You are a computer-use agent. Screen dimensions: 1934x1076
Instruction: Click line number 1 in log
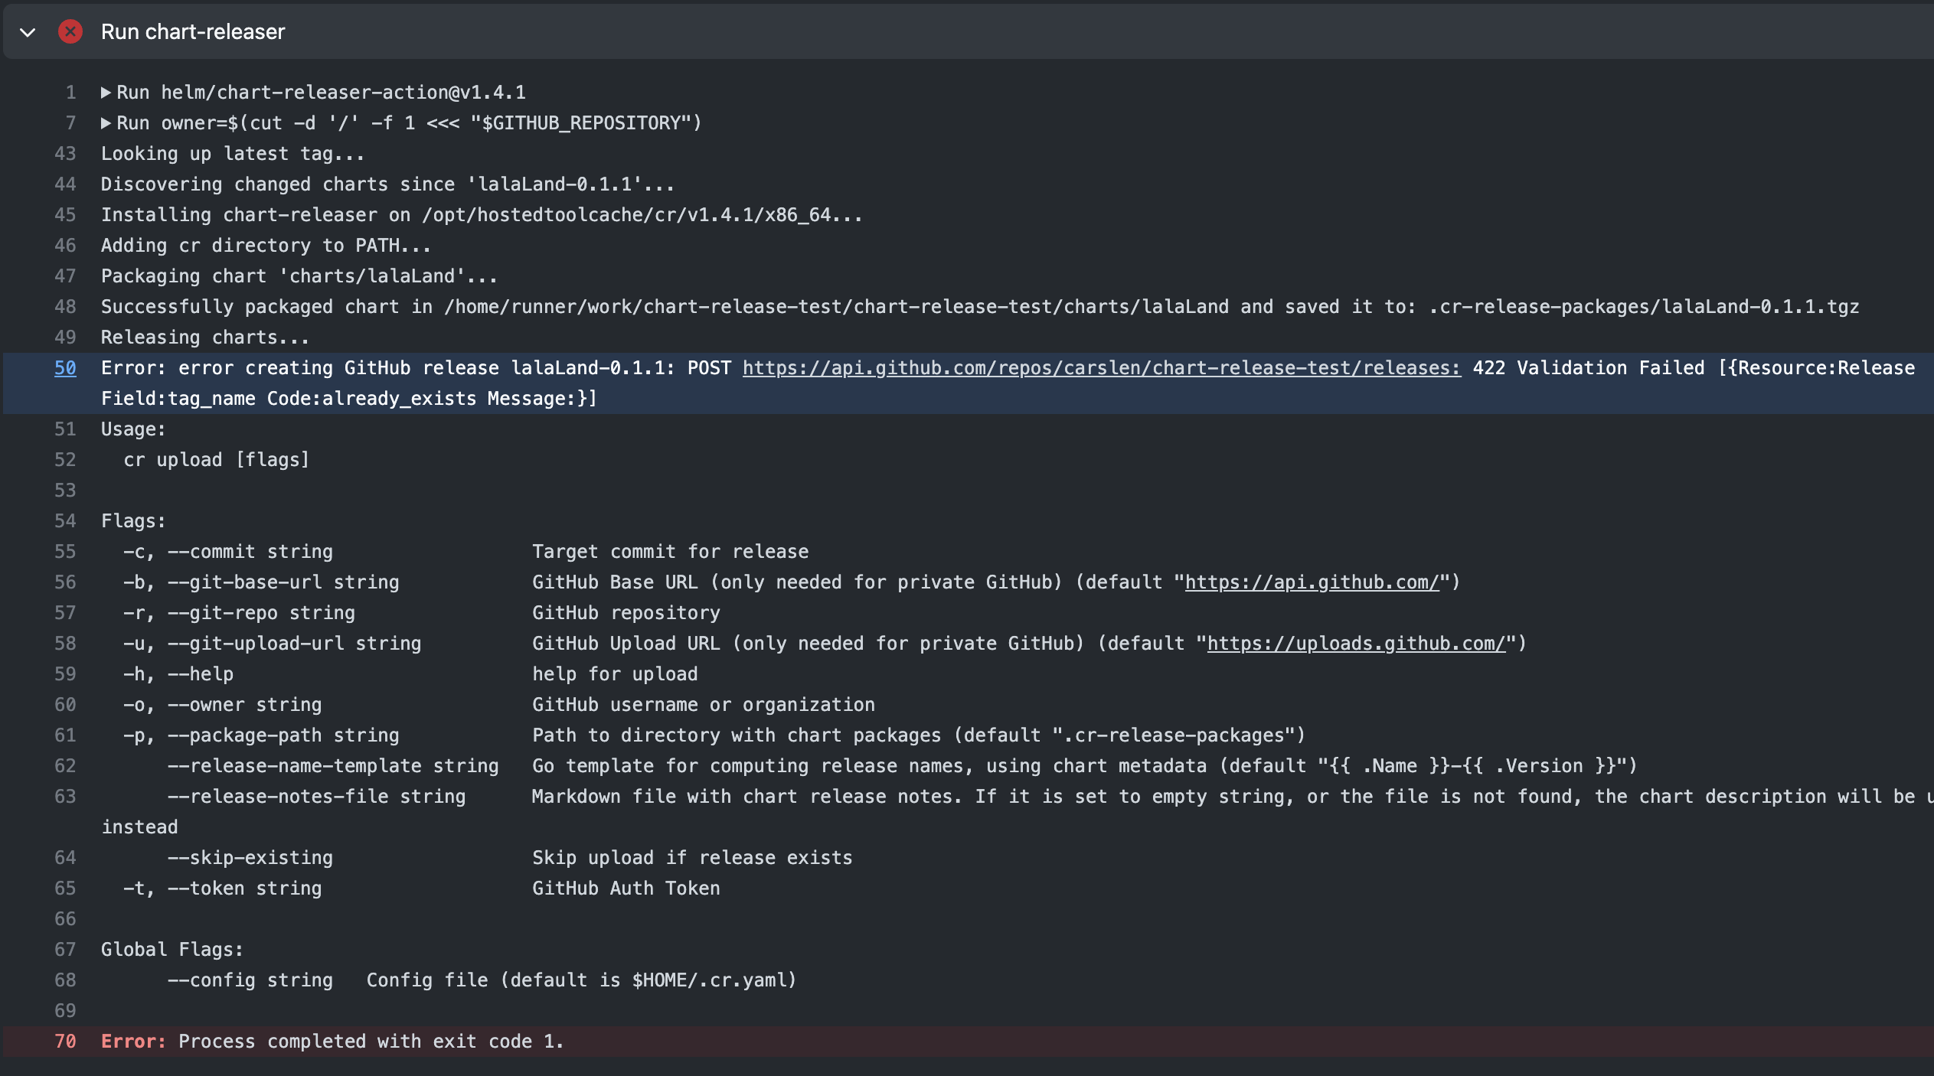point(70,93)
